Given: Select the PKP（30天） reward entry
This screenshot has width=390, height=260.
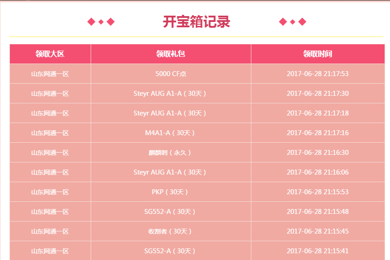Looking at the screenshot, I should pyautogui.click(x=170, y=192).
